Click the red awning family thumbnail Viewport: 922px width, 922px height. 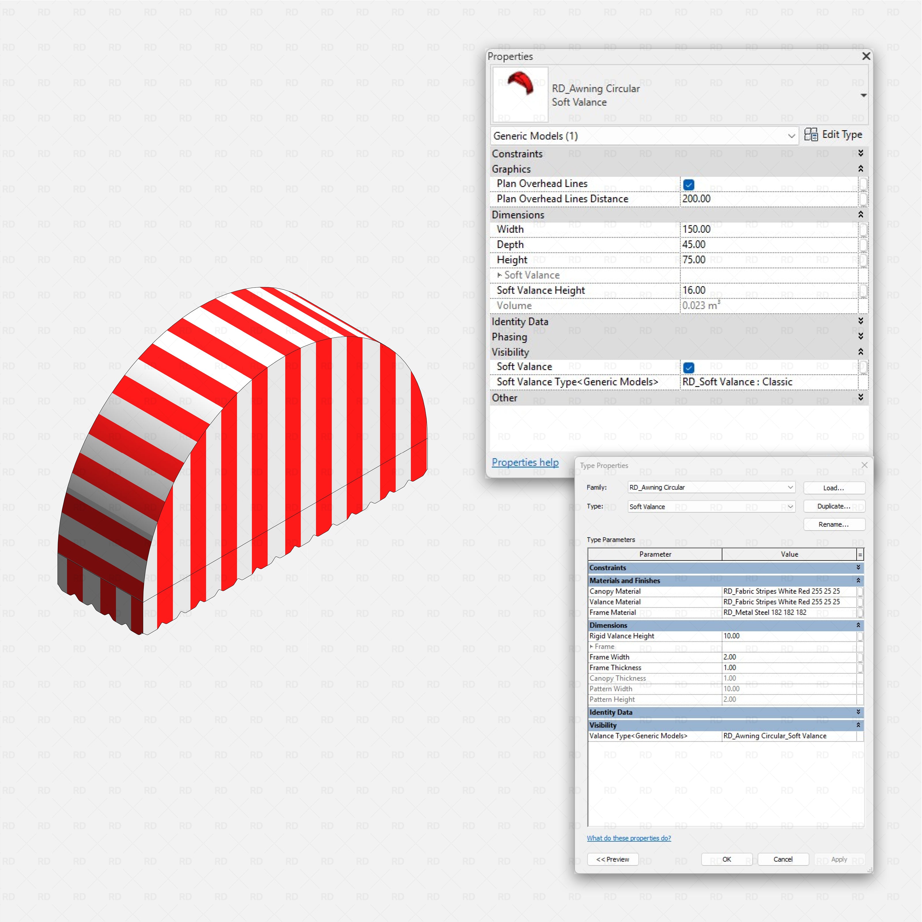coord(520,95)
